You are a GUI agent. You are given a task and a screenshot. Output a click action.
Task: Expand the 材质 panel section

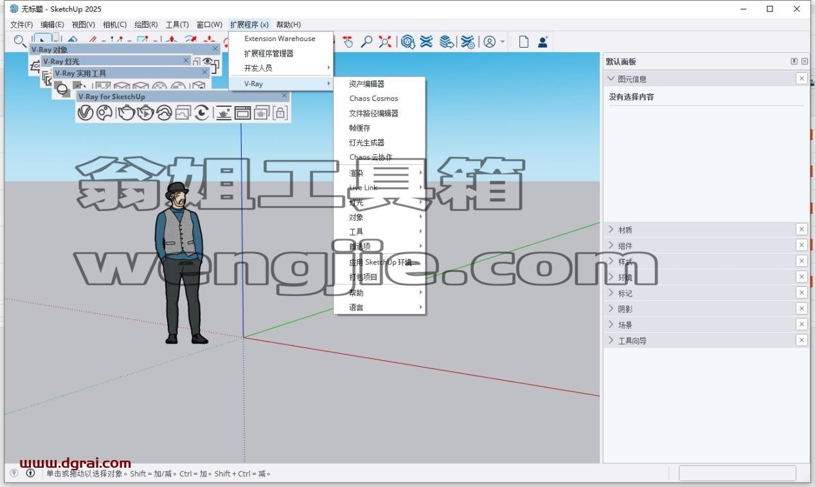pyautogui.click(x=611, y=229)
